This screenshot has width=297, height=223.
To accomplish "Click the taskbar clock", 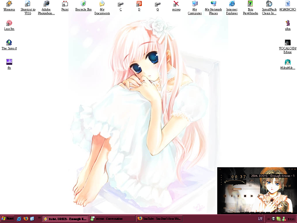I will (x=291, y=219).
